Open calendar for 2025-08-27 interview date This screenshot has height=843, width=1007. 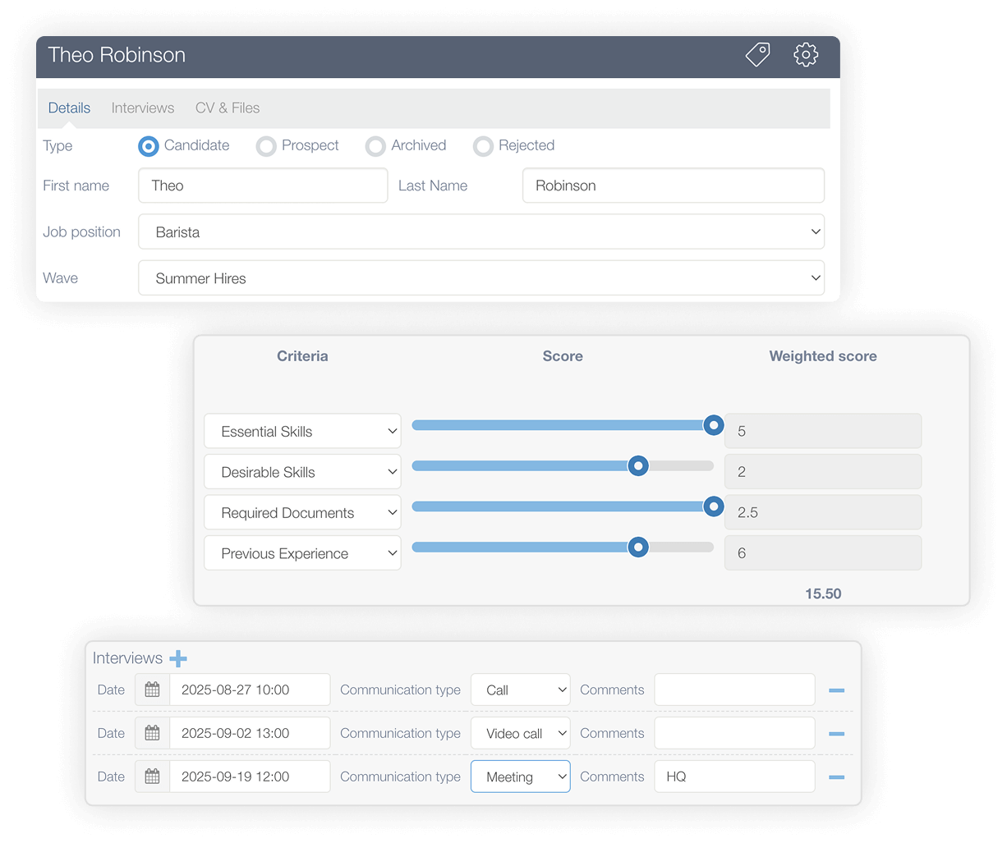pos(152,690)
